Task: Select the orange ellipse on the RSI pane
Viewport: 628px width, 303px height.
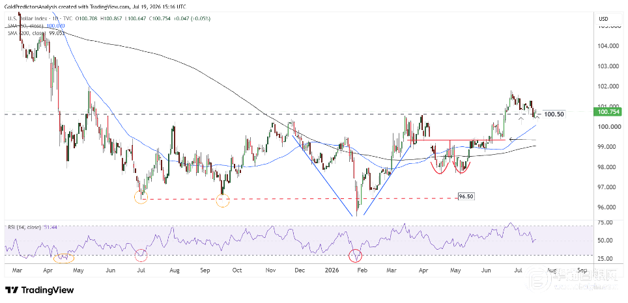Action: (64, 258)
